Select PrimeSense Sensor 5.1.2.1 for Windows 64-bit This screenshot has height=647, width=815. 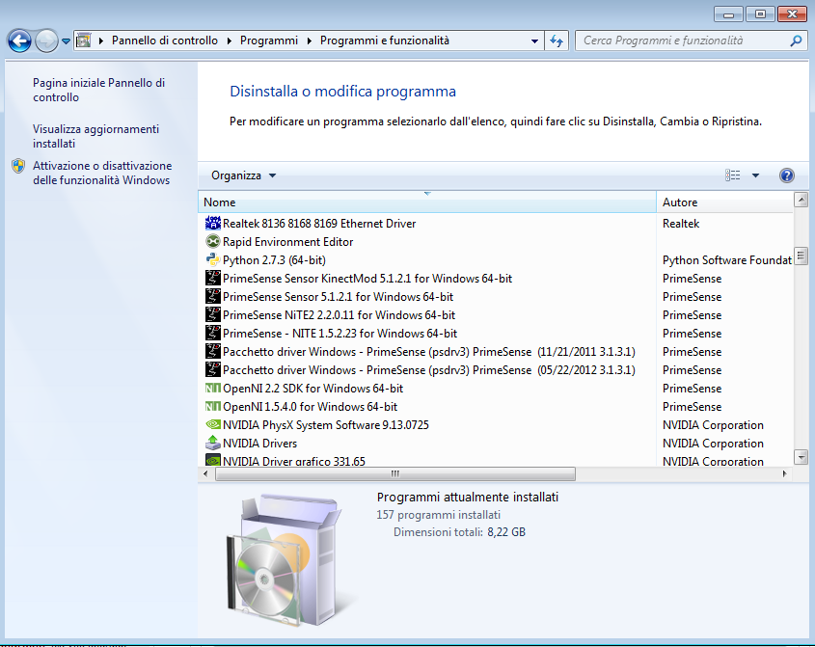(338, 297)
